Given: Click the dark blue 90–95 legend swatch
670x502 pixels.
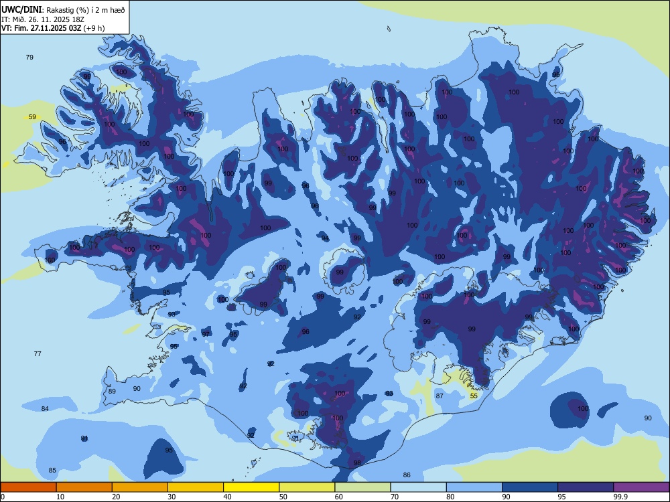Looking at the screenshot, I should click(x=530, y=487).
